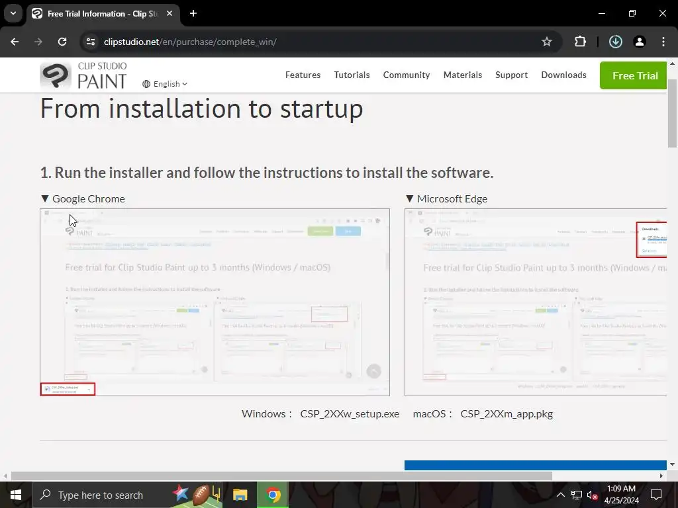Click the forward navigation arrow
This screenshot has height=508, width=678.
(x=38, y=42)
